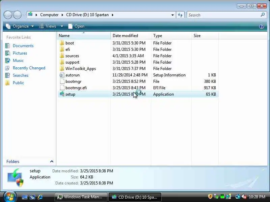Select the bootmgr file icon

62,81
